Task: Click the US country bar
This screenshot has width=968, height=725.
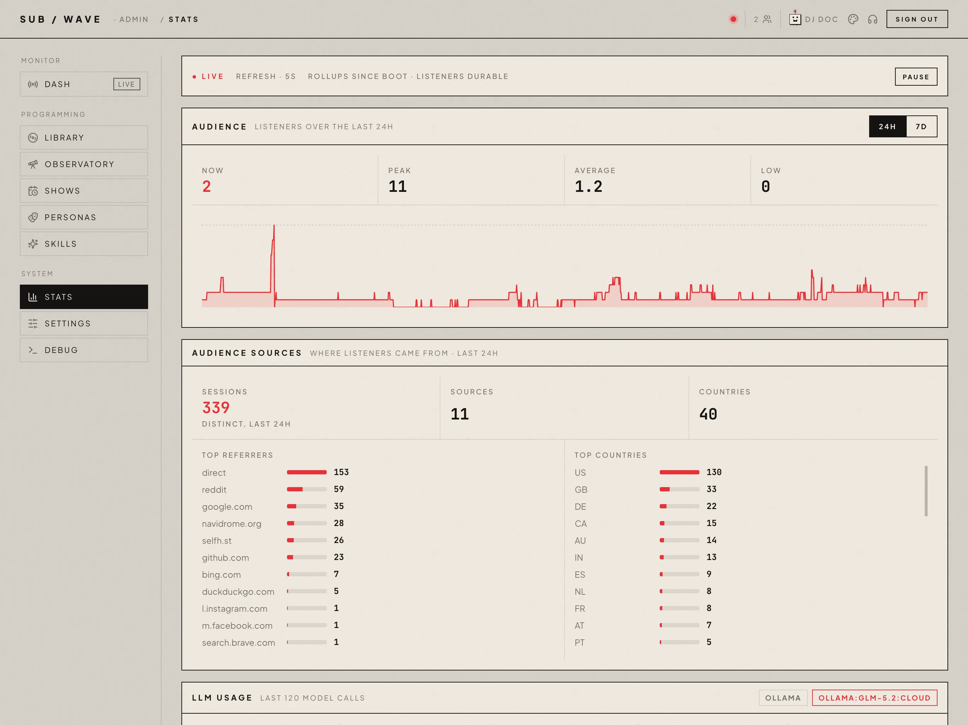Action: point(679,472)
